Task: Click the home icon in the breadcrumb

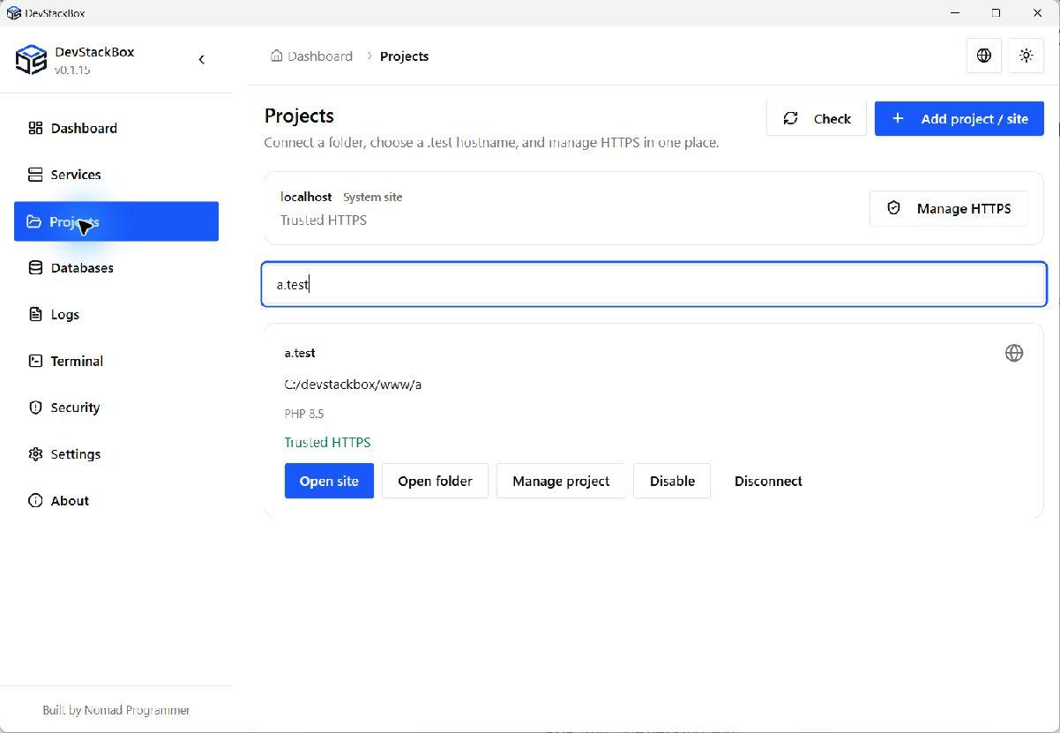Action: pyautogui.click(x=277, y=56)
